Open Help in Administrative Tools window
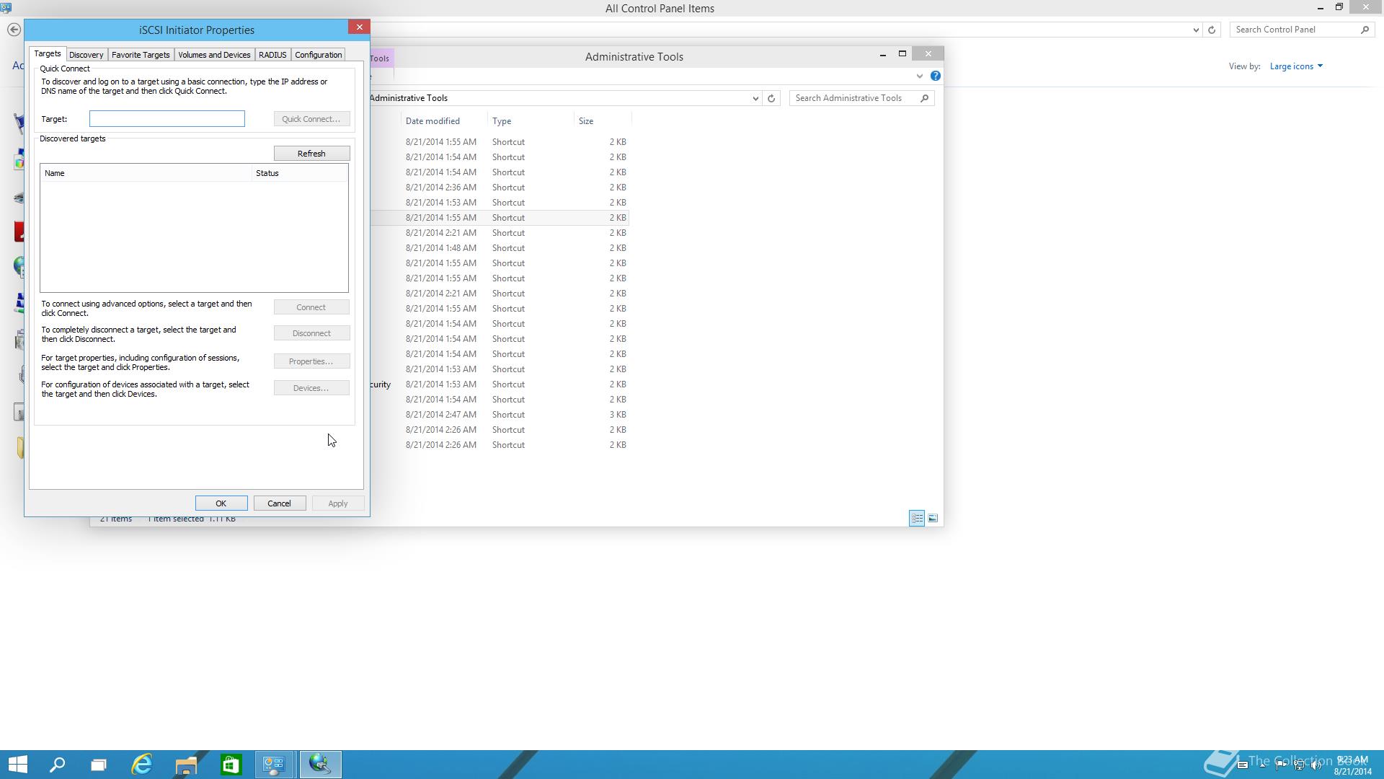Screen dimensions: 1384x779 [936, 76]
